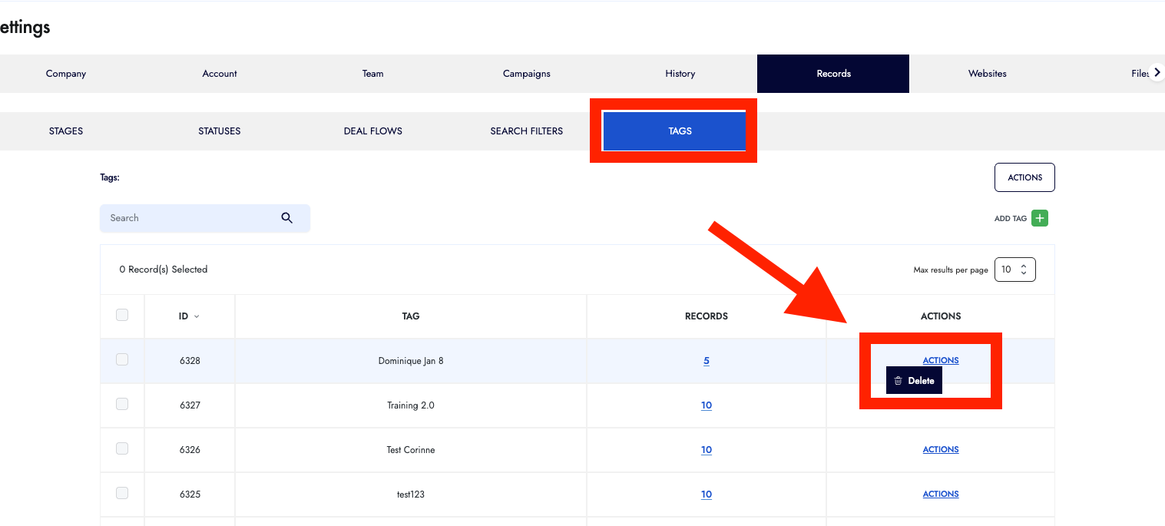The image size is (1165, 526).
Task: Select the Test Corinne row checkbox
Action: pos(122,448)
